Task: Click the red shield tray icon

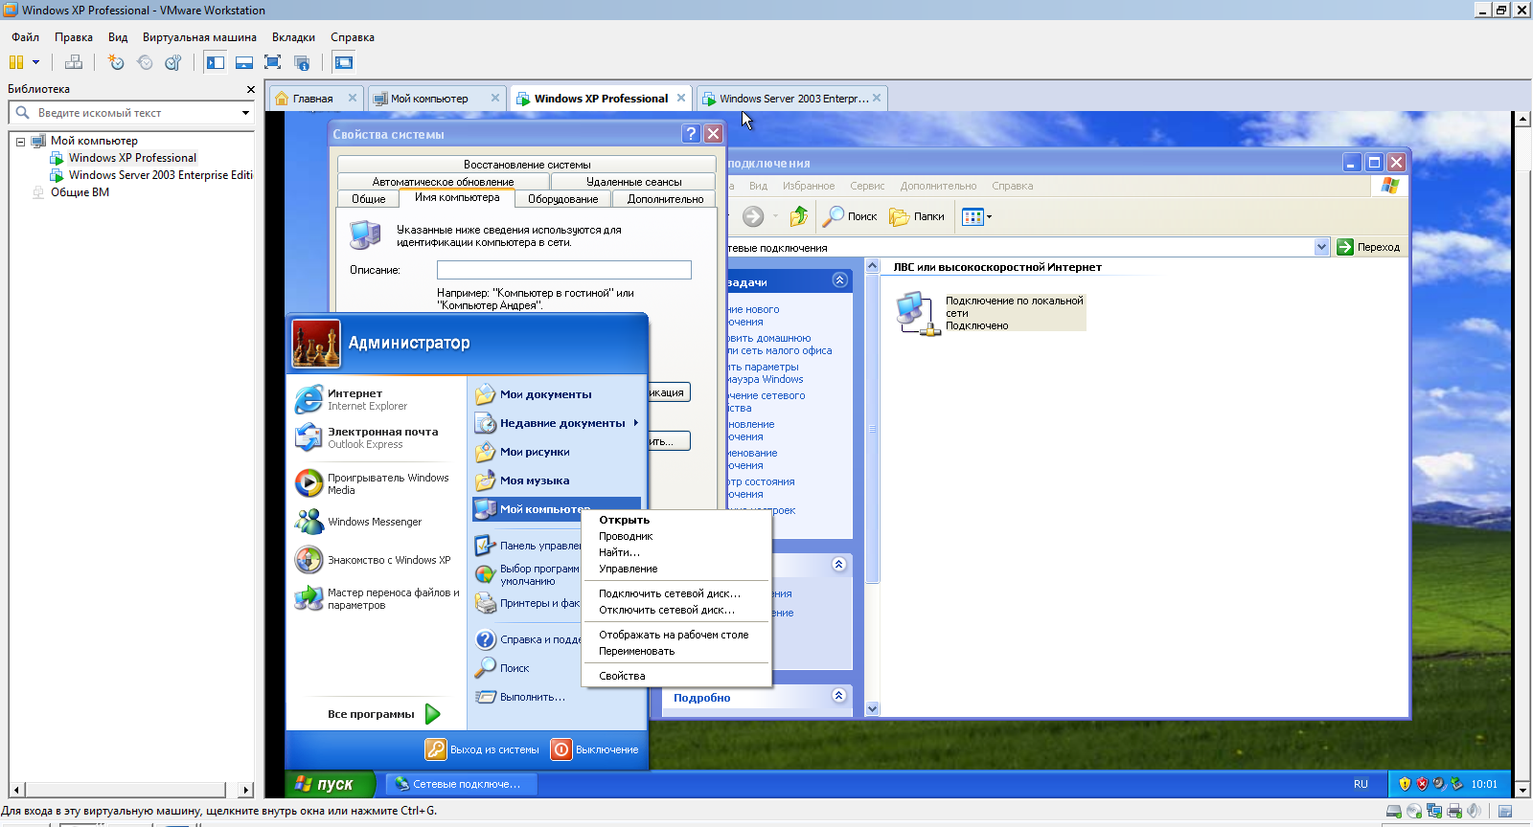Action: click(1422, 784)
